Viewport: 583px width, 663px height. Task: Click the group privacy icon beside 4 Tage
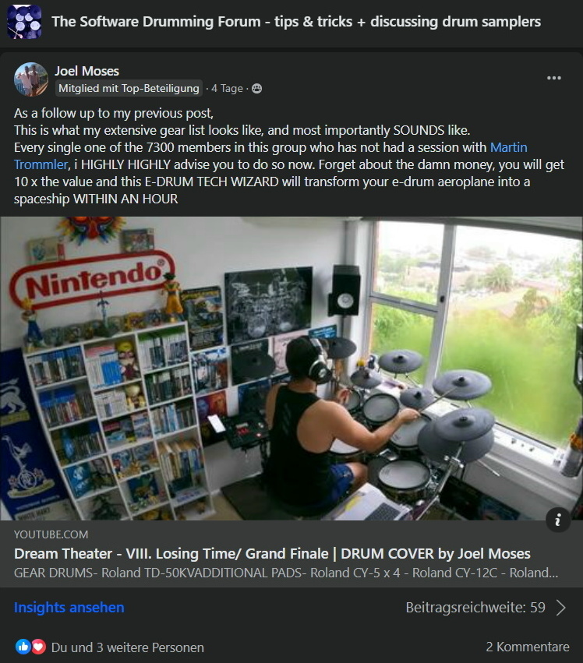[x=256, y=88]
